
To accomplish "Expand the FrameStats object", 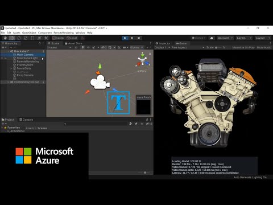I will 11,68.
